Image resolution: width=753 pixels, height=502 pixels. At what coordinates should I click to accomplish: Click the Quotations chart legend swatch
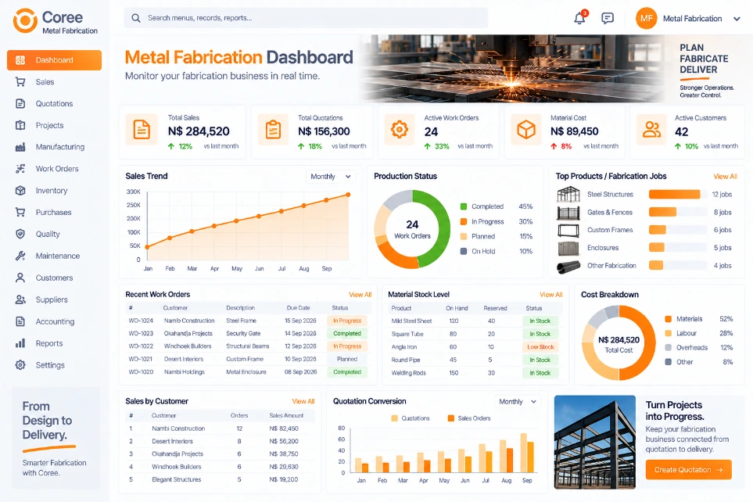coord(395,418)
